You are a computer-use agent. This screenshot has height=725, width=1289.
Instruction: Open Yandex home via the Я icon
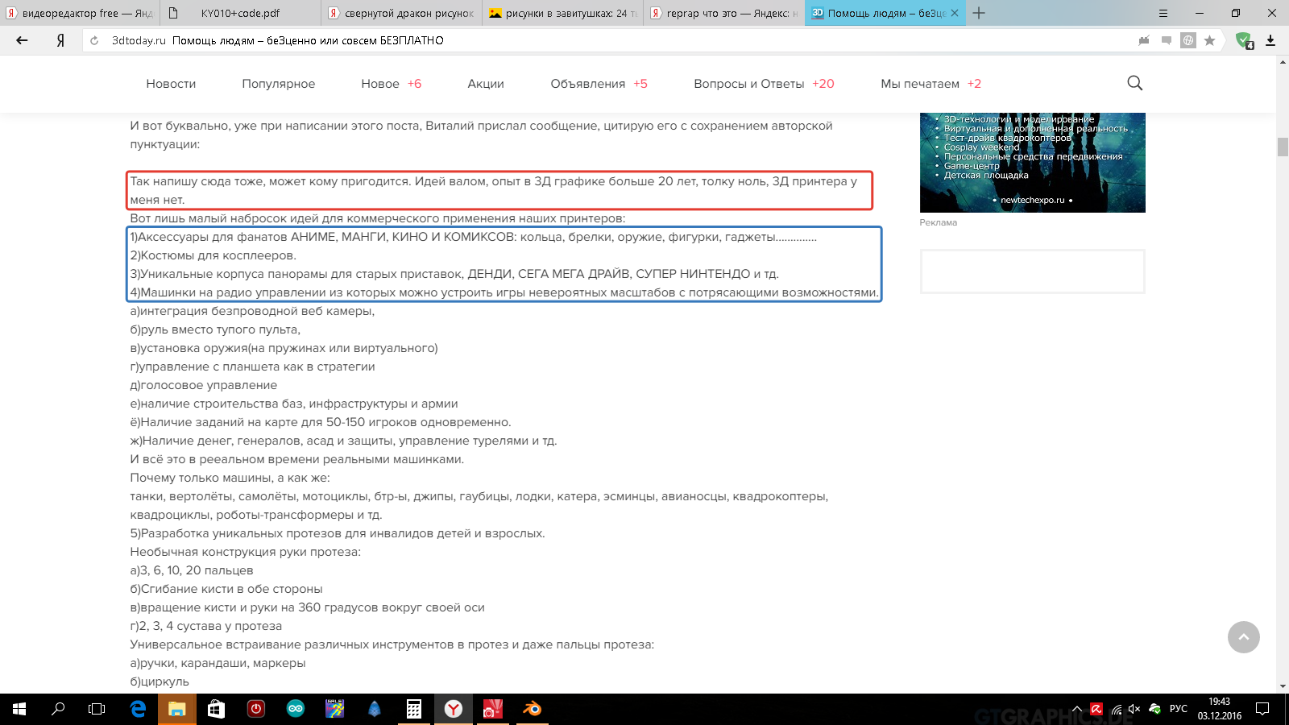pyautogui.click(x=60, y=40)
